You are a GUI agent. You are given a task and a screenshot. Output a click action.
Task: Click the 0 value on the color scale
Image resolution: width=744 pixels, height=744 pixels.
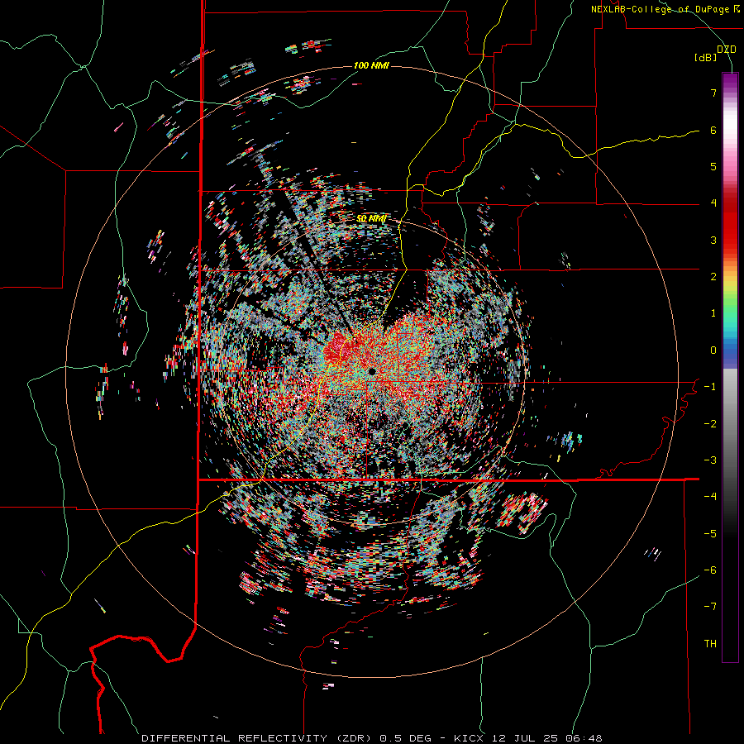[713, 351]
